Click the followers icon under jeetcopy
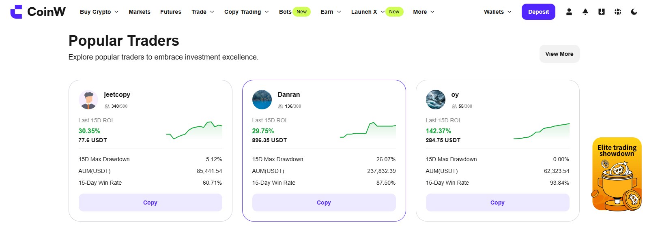645x226 pixels. click(107, 106)
